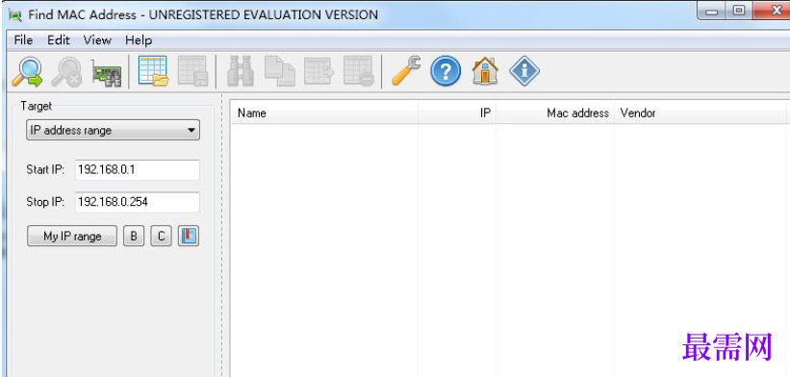Click the My IP range button
790x377 pixels.
click(x=72, y=236)
